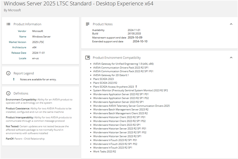Screen dimensions: 238x159
Task: Click the 2025 LTSC value
Action: pyautogui.click(x=38, y=42)
